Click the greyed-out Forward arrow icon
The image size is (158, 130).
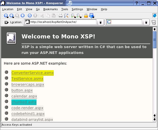point(17,16)
